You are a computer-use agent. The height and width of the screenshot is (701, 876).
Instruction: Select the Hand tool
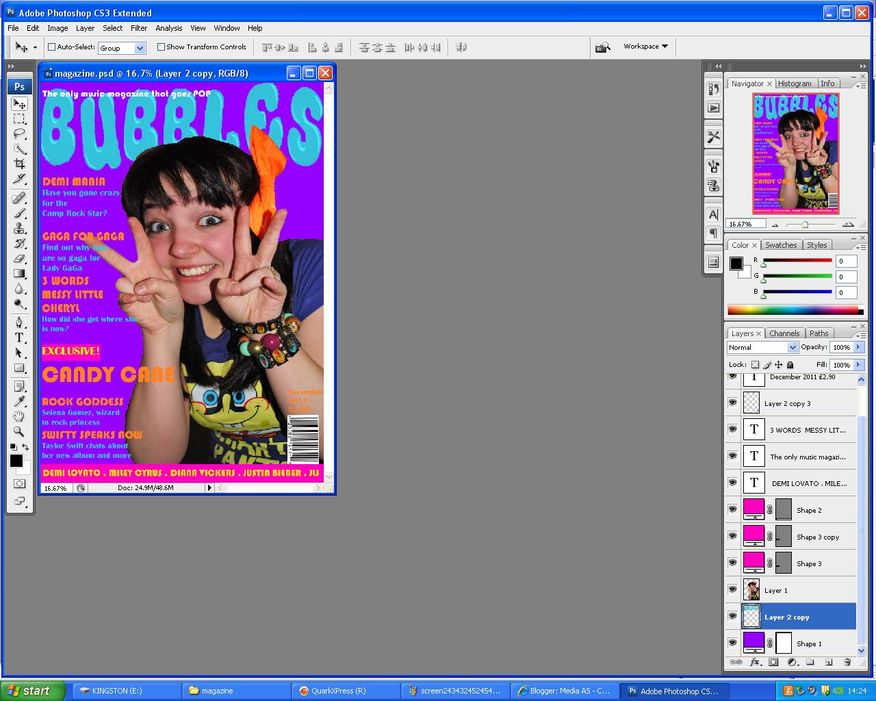(19, 416)
